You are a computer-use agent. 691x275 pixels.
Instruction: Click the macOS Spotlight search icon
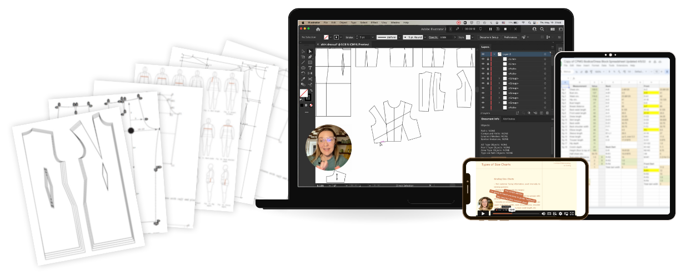click(x=529, y=23)
